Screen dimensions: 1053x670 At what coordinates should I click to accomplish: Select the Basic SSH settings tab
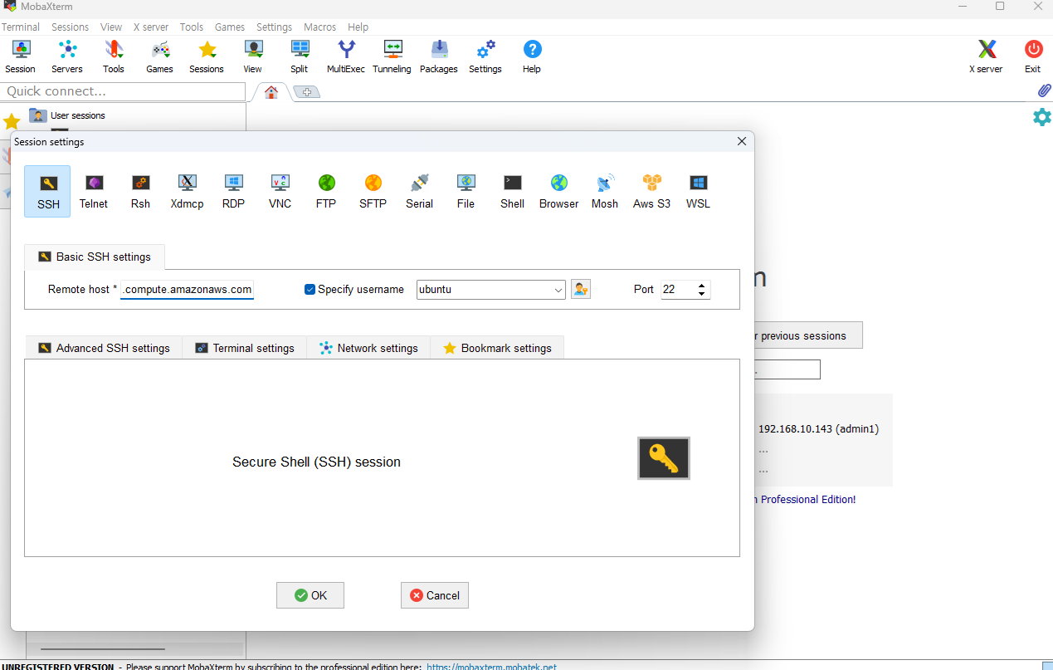point(95,257)
